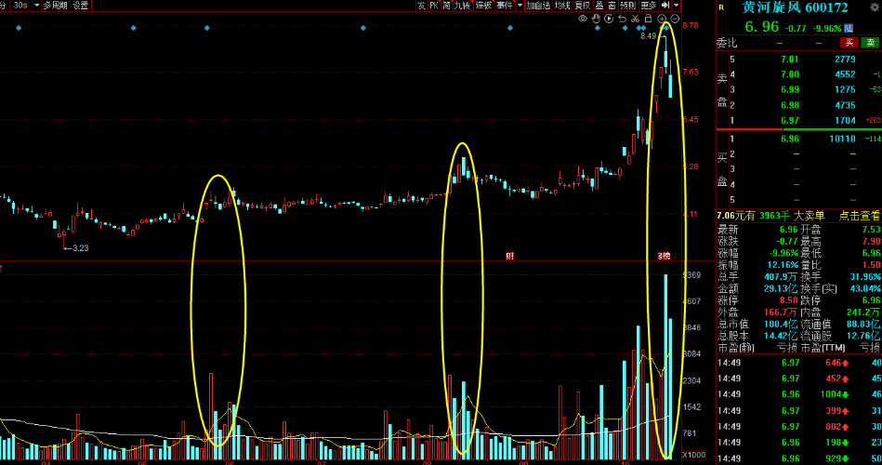Open the dropdown arrow after collapse-panel icon
The image size is (882, 465).
pyautogui.click(x=676, y=5)
